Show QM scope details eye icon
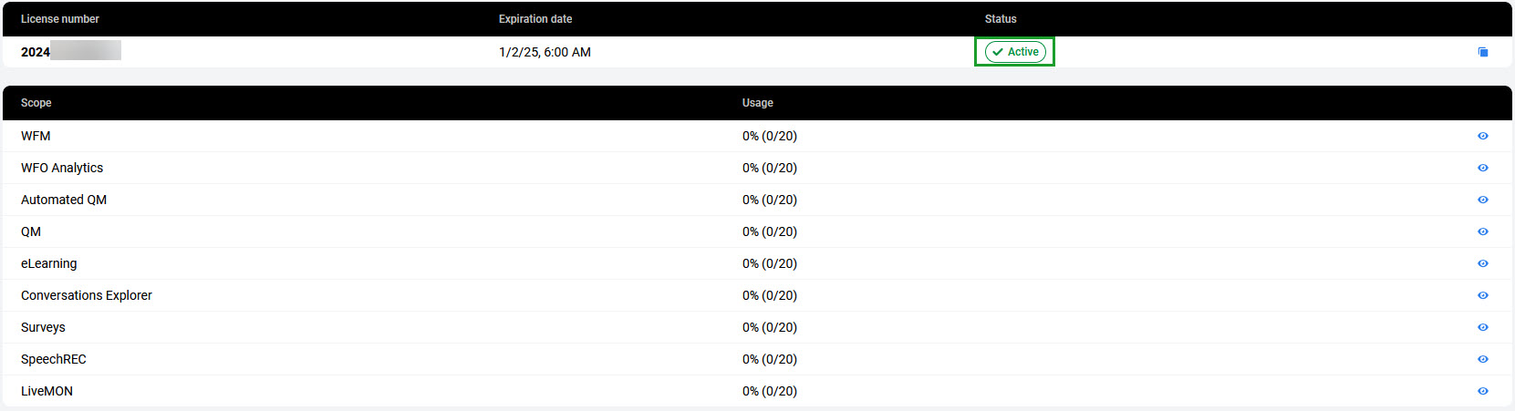The image size is (1515, 411). (x=1483, y=231)
